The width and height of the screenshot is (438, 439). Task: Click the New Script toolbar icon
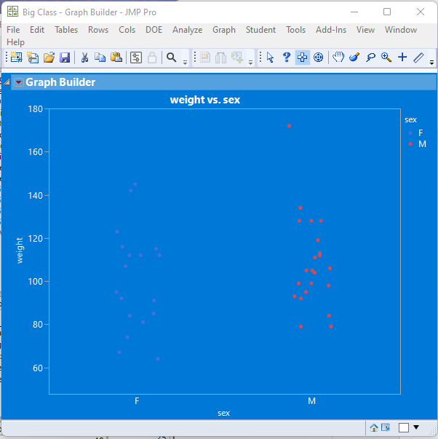(33, 58)
